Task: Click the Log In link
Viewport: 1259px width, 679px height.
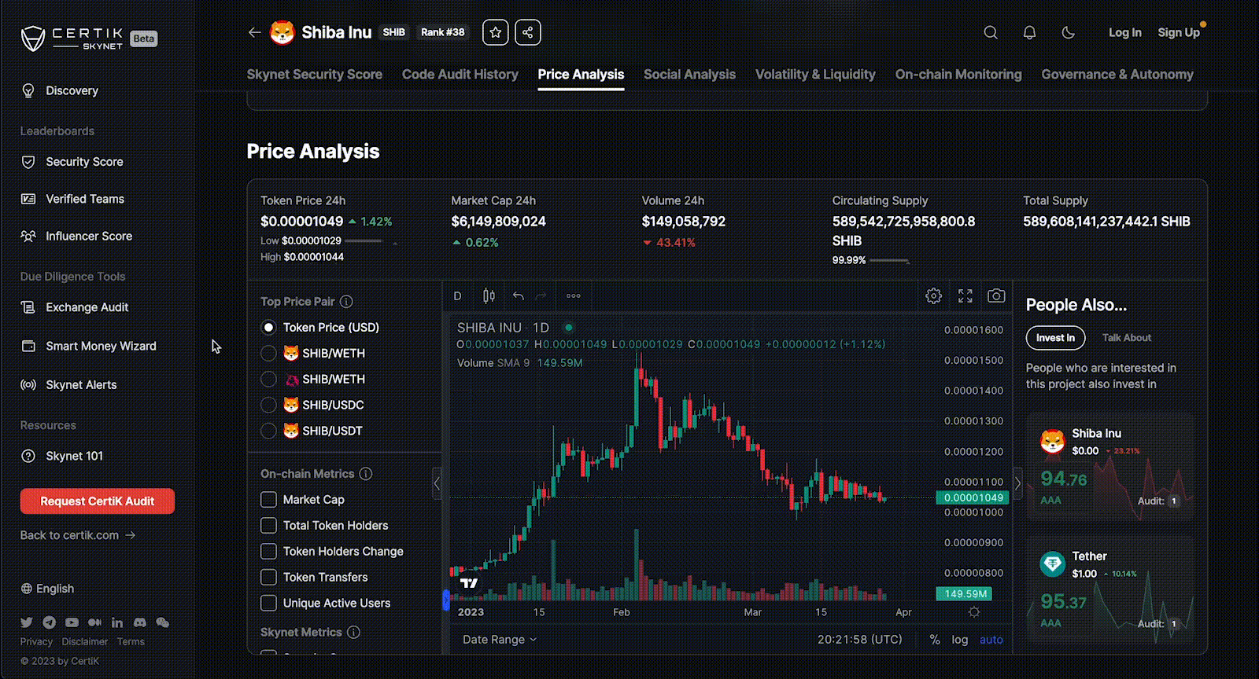Action: point(1124,32)
